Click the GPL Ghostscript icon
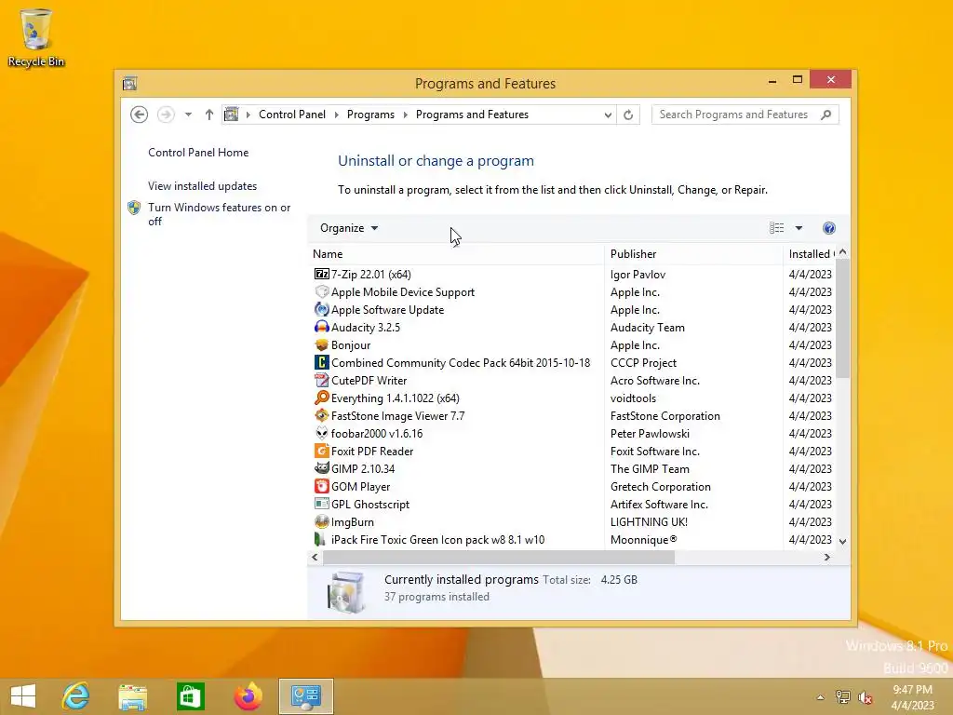The height and width of the screenshot is (715, 953). pyautogui.click(x=321, y=504)
